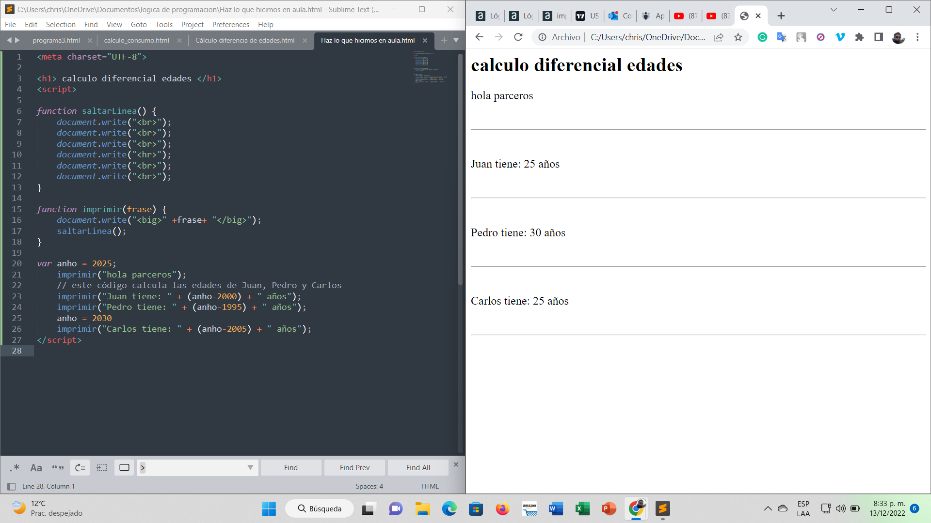Open Google Translate extension icon

[x=781, y=37]
